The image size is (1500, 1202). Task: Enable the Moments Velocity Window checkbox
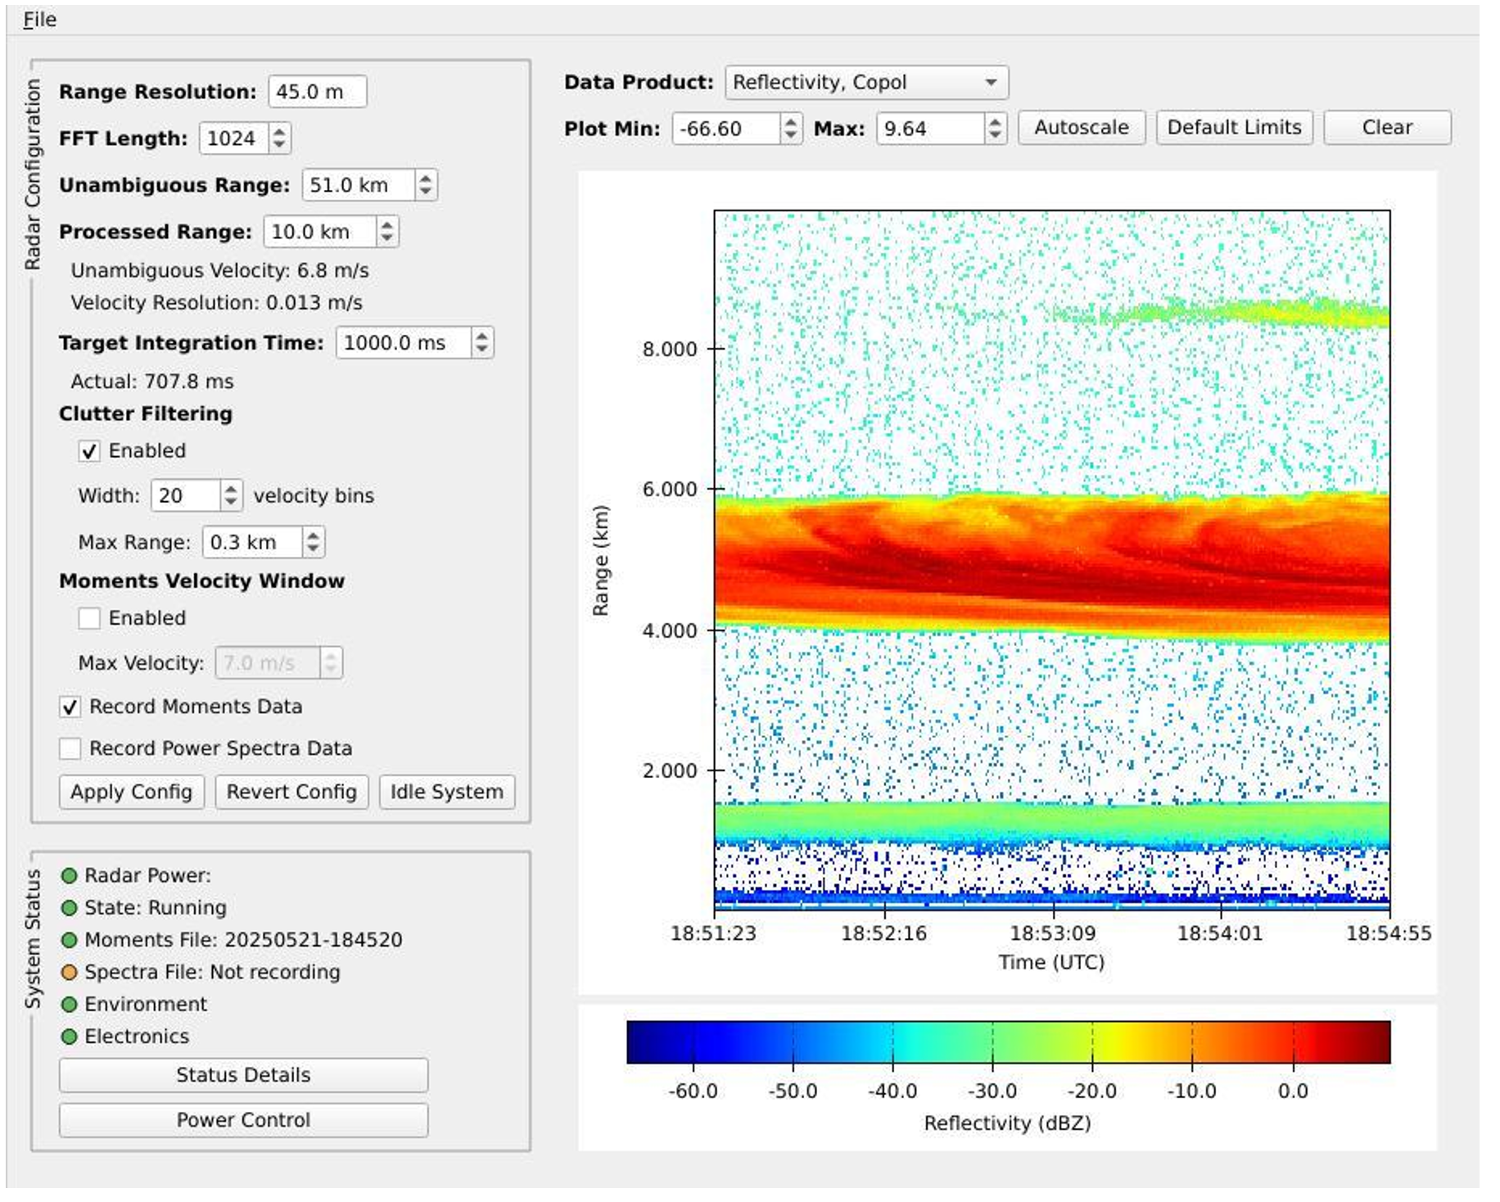pos(89,618)
